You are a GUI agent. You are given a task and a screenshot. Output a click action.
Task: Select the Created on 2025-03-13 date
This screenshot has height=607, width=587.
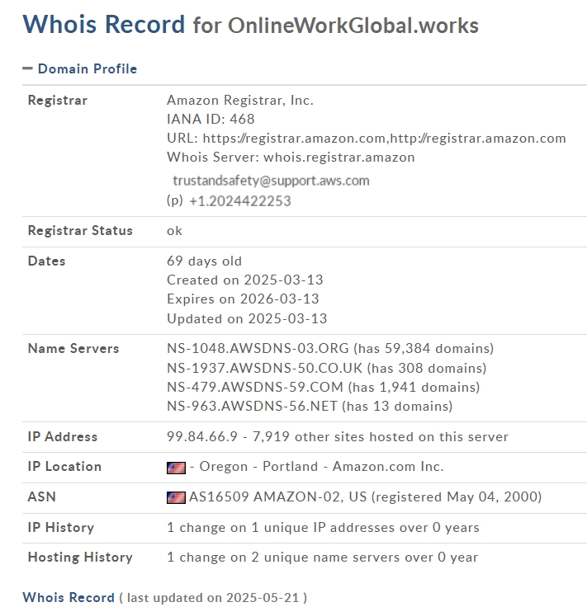coord(245,280)
